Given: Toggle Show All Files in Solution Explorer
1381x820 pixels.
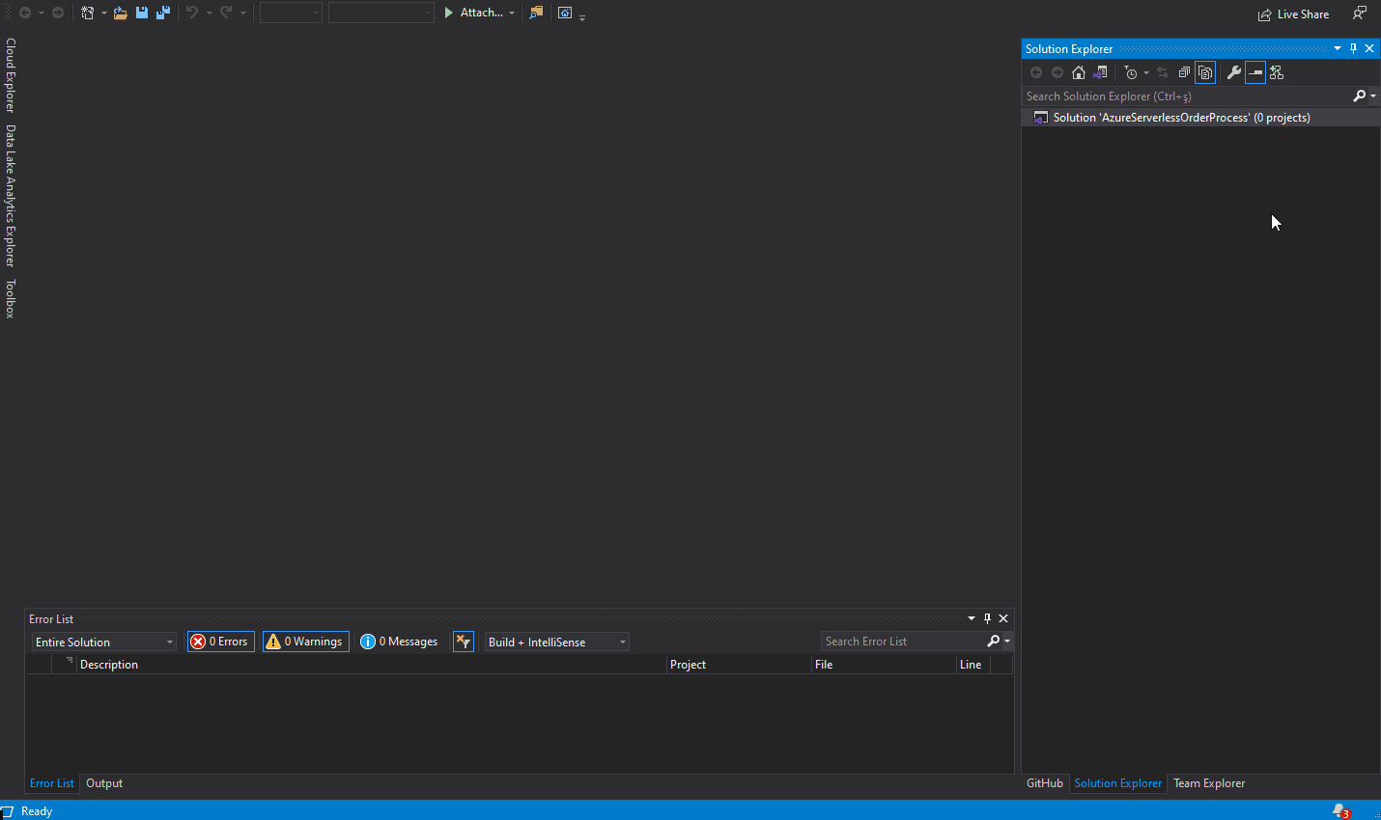Looking at the screenshot, I should (x=1205, y=72).
